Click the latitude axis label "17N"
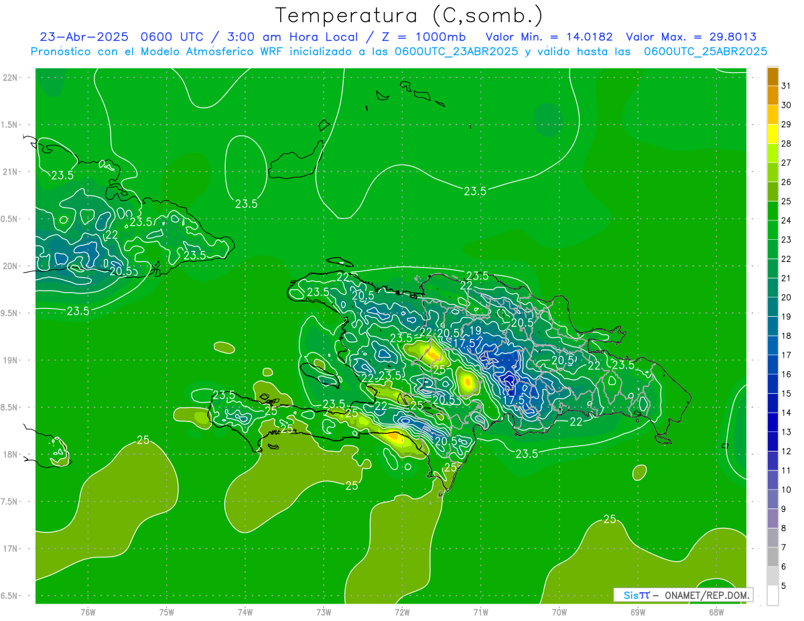 [x=10, y=549]
